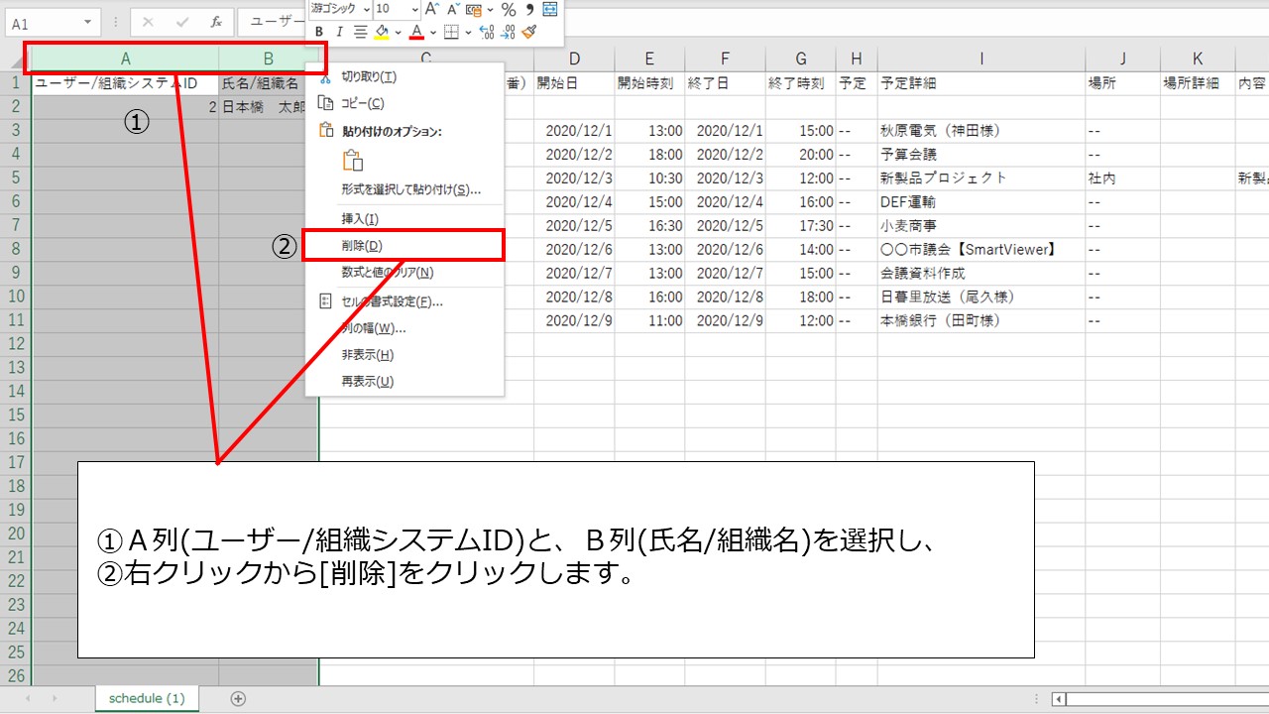Click the decrease font size icon

pyautogui.click(x=452, y=9)
